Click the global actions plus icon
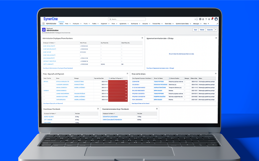259x161 pixels. click(x=200, y=19)
